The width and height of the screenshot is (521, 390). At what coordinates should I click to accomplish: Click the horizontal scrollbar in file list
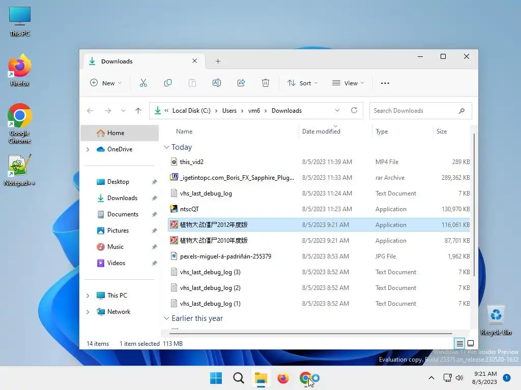310,333
